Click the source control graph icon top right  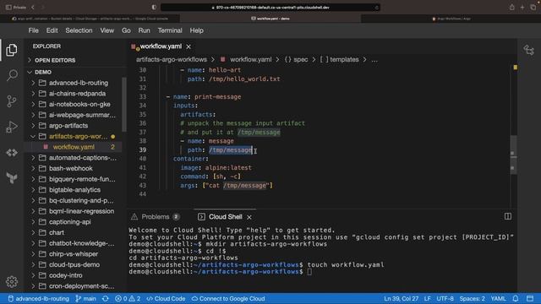point(528,51)
